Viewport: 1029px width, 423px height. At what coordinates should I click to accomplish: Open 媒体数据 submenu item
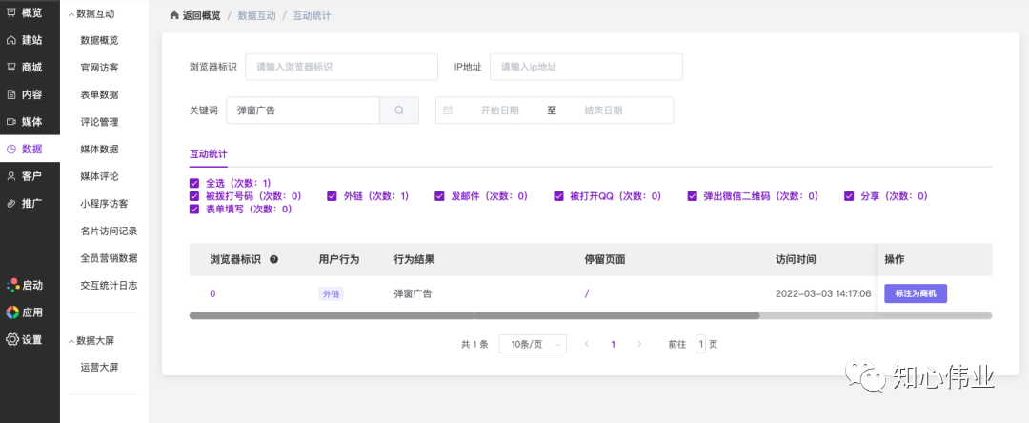pyautogui.click(x=100, y=149)
